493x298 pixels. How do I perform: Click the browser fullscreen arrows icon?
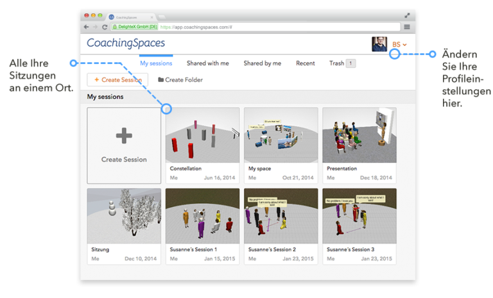[x=407, y=15]
